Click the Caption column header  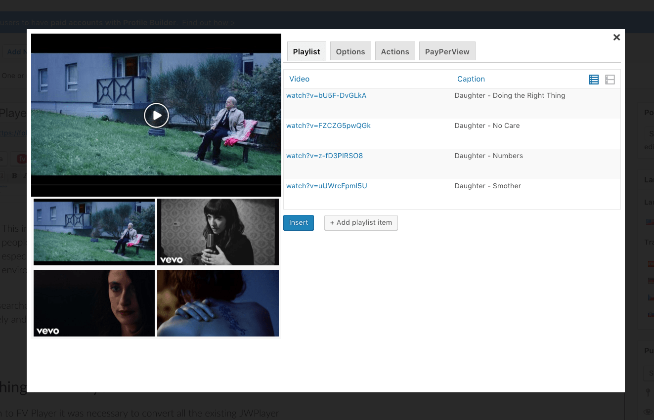[471, 79]
